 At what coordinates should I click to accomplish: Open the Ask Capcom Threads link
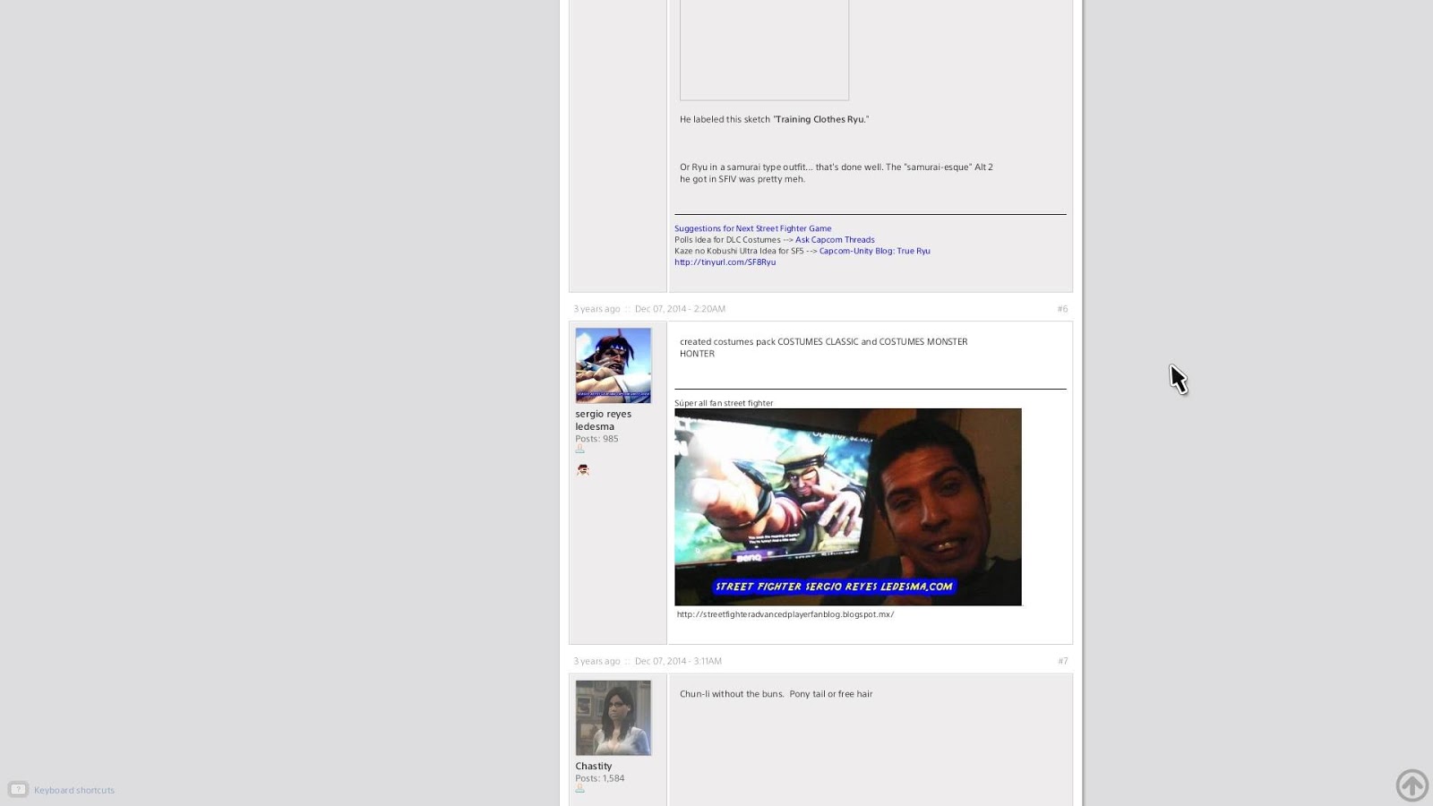point(835,240)
